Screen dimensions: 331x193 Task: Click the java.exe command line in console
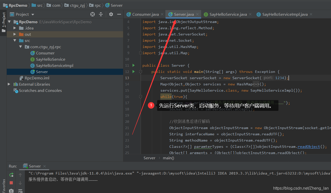[180, 173]
